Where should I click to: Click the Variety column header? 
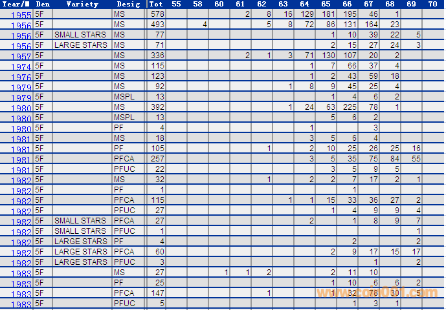point(82,5)
